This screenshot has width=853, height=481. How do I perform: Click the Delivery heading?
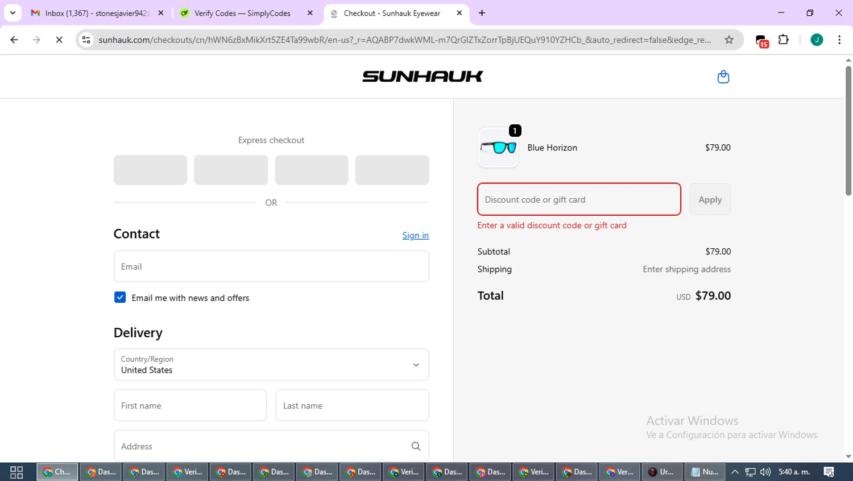[x=138, y=333]
